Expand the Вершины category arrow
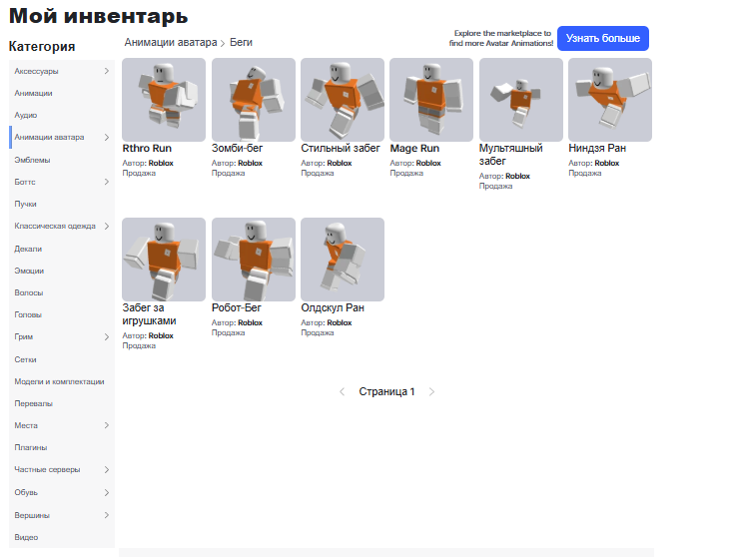The image size is (731, 557). pyautogui.click(x=106, y=515)
